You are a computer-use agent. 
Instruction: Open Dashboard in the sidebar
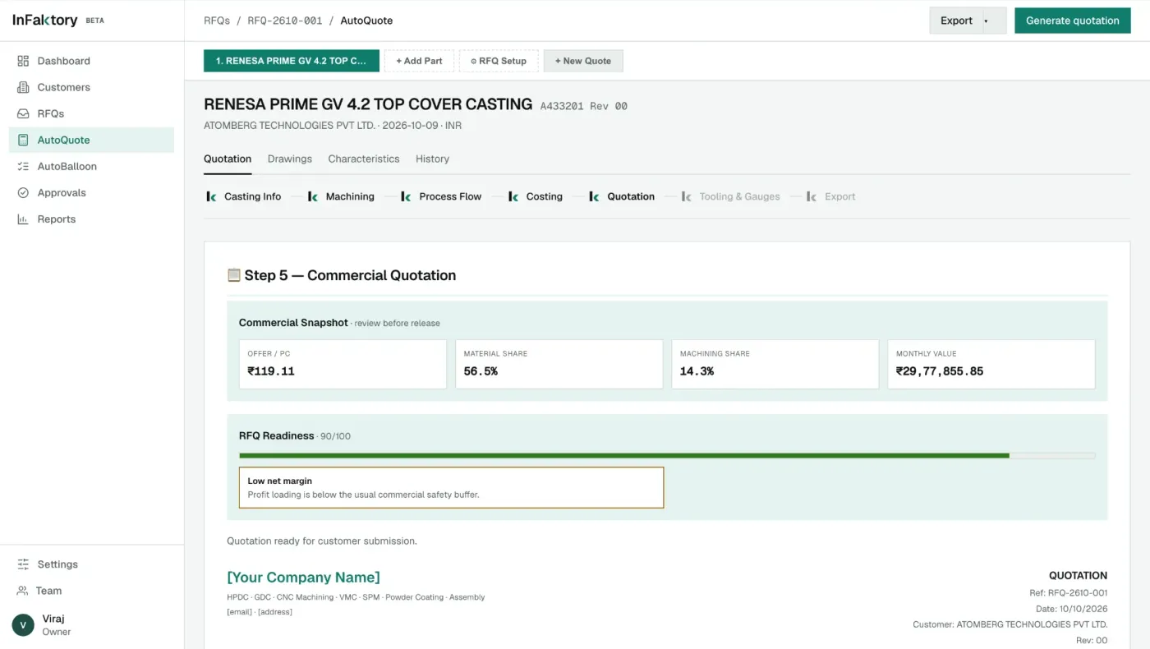pyautogui.click(x=92, y=61)
